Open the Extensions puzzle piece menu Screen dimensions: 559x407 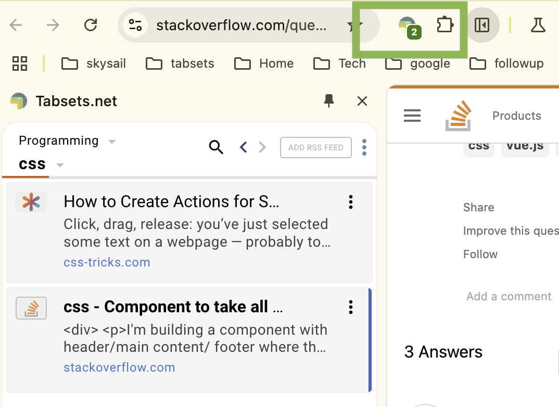point(445,25)
